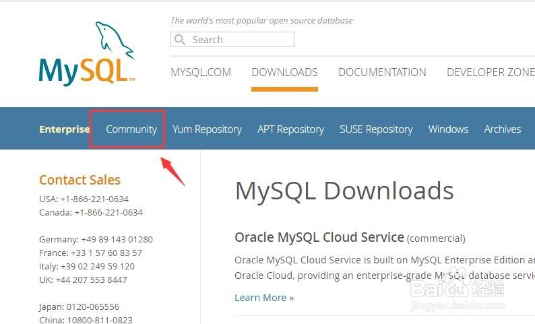
Task: Open the Yum Repository tab
Action: coord(207,129)
